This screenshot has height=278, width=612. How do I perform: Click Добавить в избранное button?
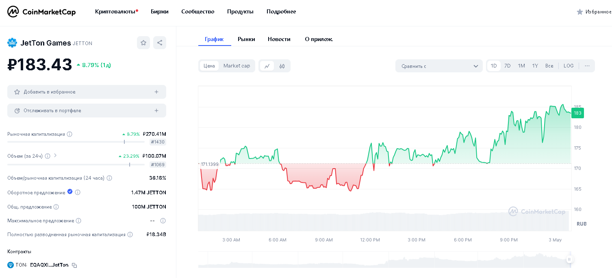pyautogui.click(x=87, y=92)
